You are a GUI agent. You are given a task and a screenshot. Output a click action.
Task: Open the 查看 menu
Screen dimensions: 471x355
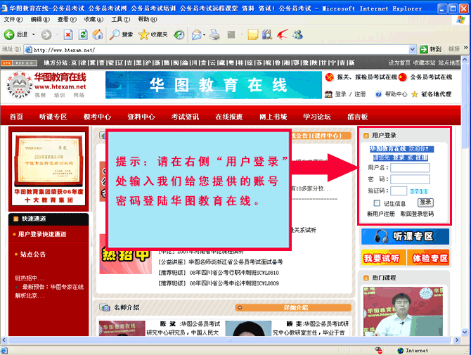coord(67,19)
